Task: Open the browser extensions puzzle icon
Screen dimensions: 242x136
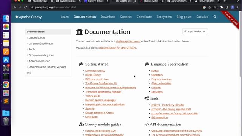Action: 222,7
